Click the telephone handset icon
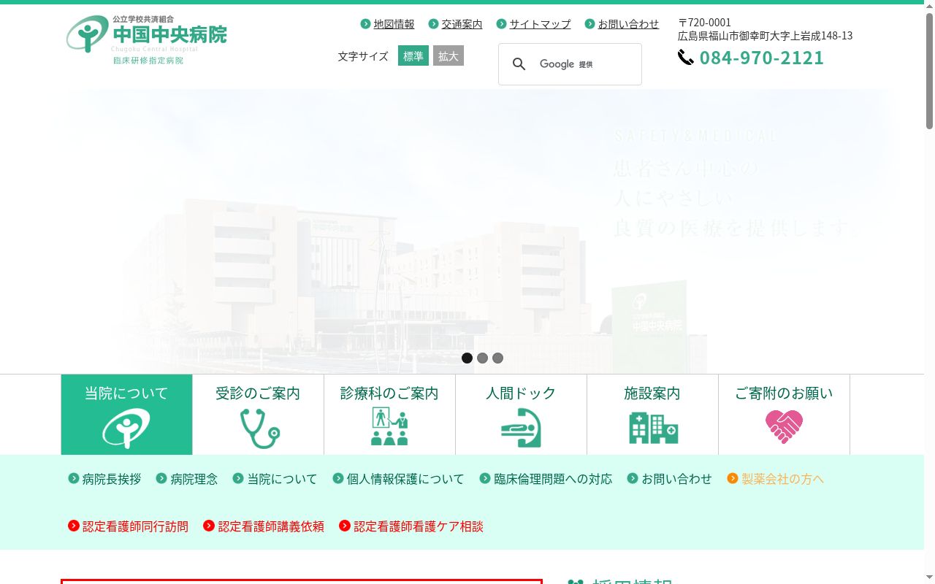Image resolution: width=935 pixels, height=584 pixels. tap(685, 57)
